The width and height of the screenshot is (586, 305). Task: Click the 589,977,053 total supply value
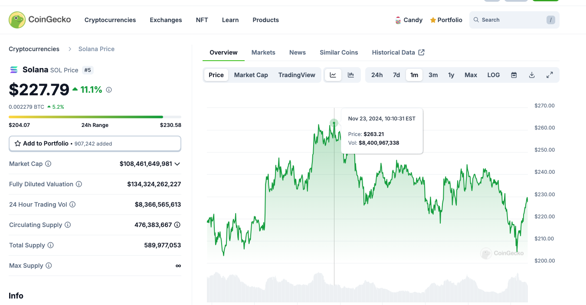[x=163, y=245]
